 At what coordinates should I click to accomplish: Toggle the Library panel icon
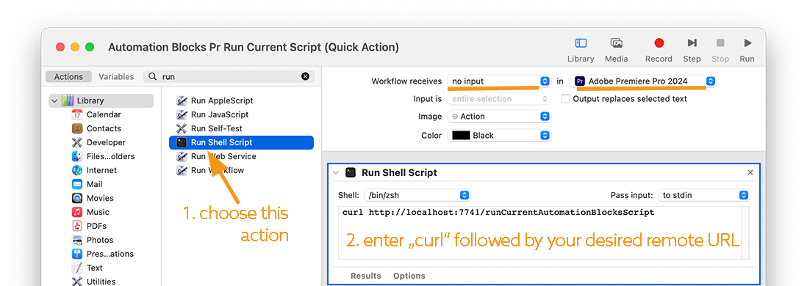(x=581, y=43)
